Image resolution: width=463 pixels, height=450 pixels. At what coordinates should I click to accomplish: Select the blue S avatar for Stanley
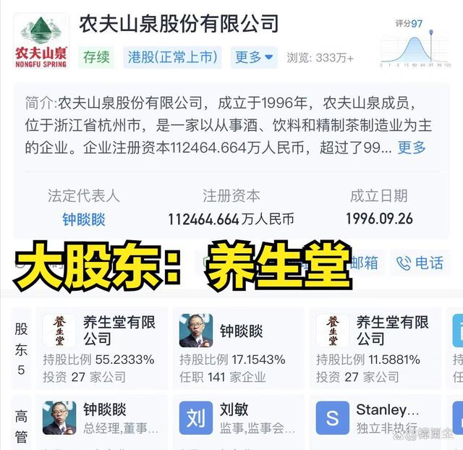click(x=333, y=417)
